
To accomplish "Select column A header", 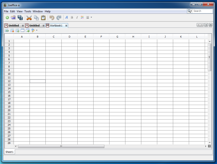I will [22, 37].
